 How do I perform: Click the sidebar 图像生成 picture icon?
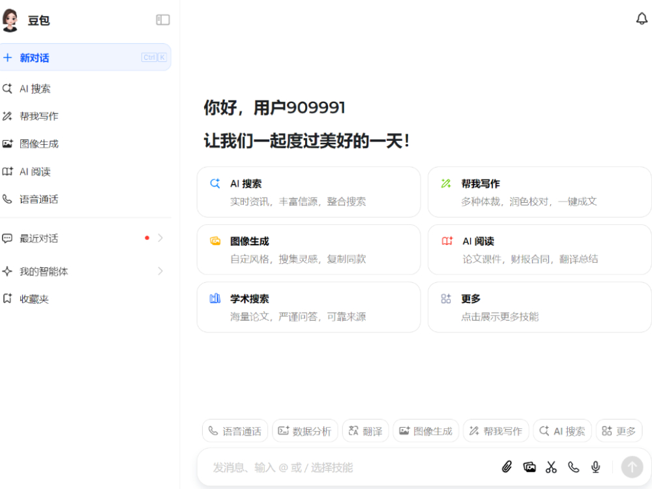[x=7, y=144]
